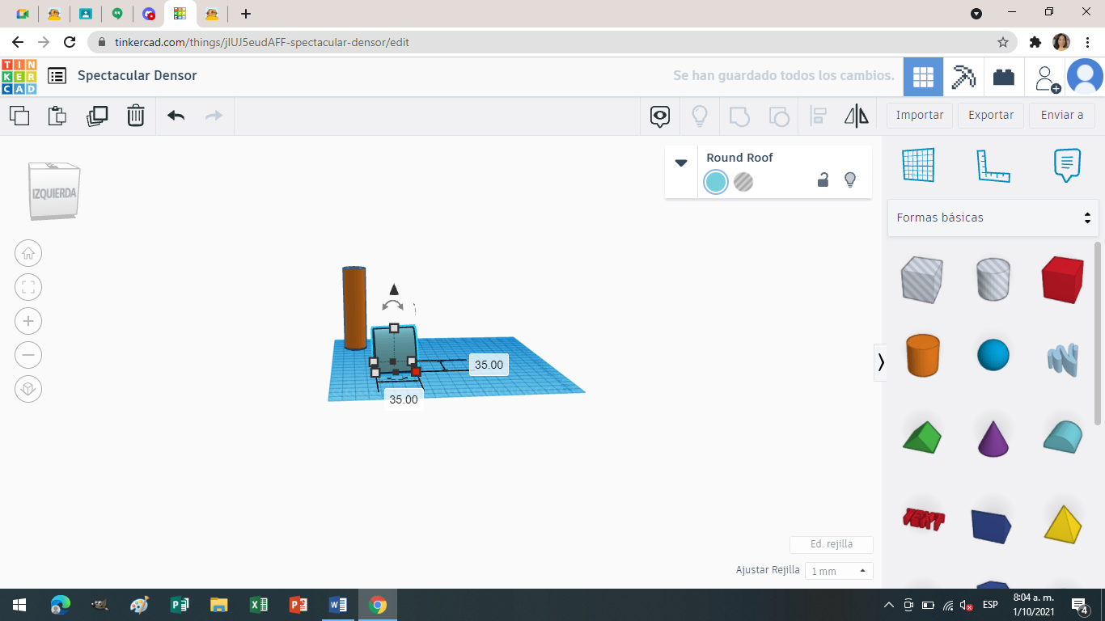The width and height of the screenshot is (1105, 621).
Task: Click the Enviar a button
Action: [x=1062, y=115]
